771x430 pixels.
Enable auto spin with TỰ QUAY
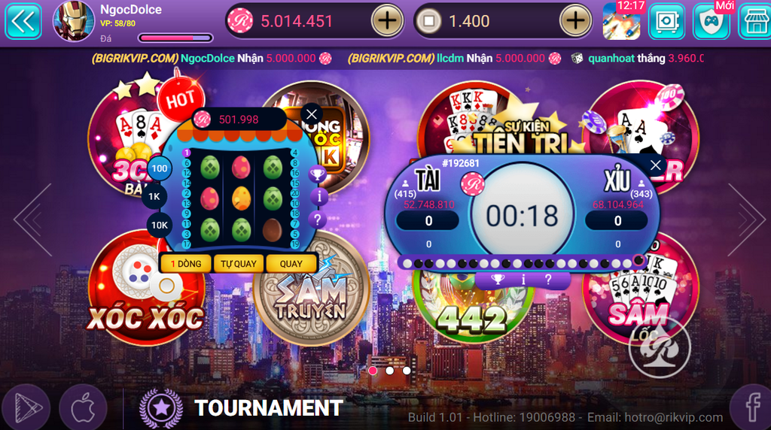[239, 264]
